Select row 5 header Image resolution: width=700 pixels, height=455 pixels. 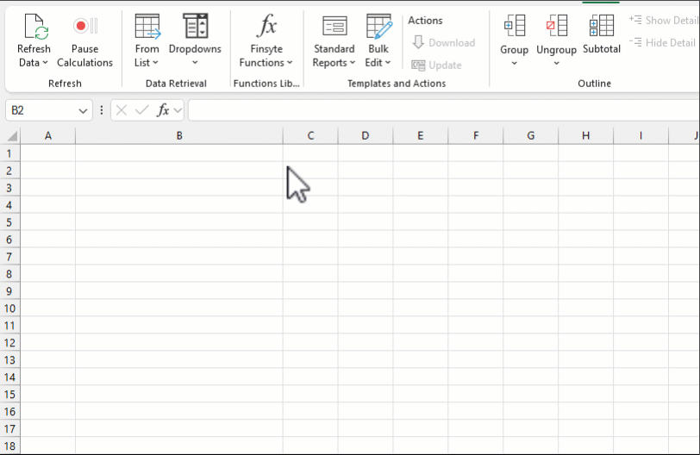pos(9,222)
